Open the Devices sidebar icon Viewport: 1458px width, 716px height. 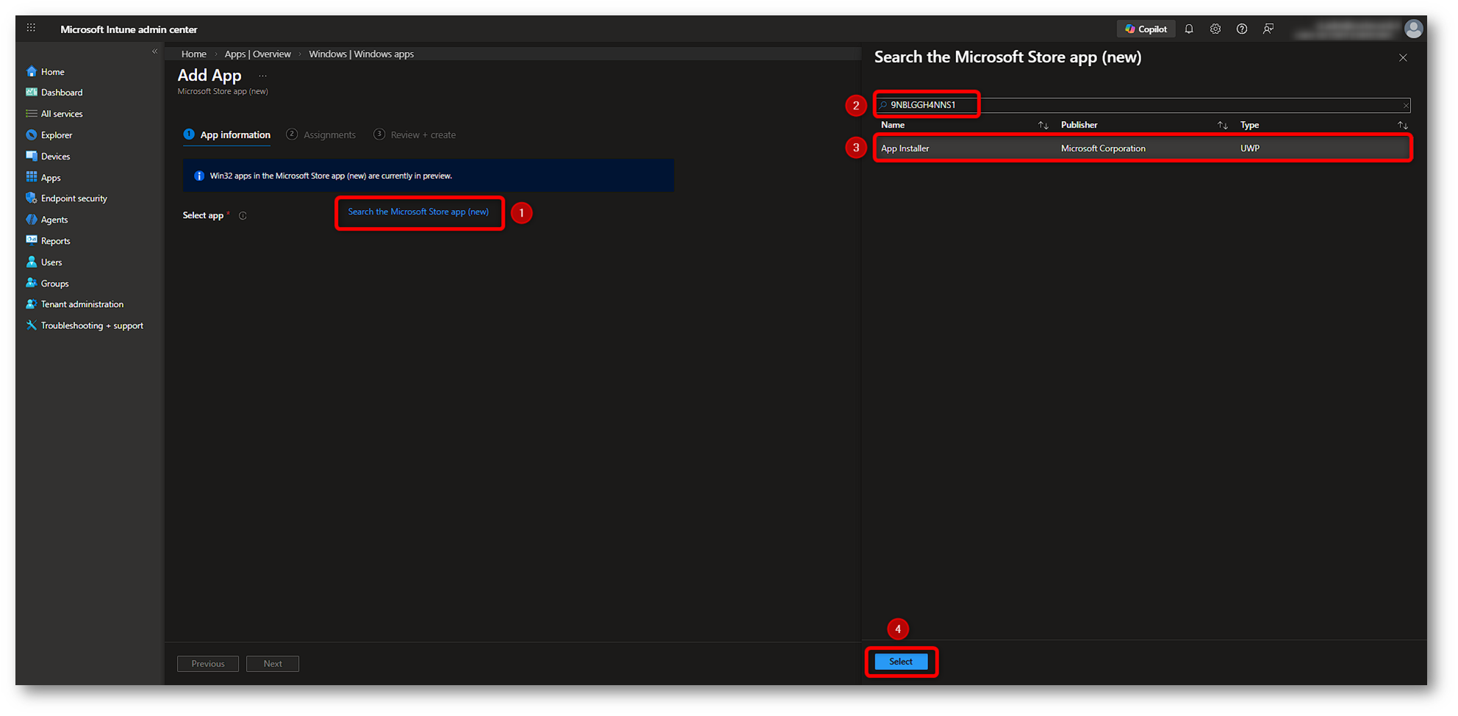pos(32,156)
